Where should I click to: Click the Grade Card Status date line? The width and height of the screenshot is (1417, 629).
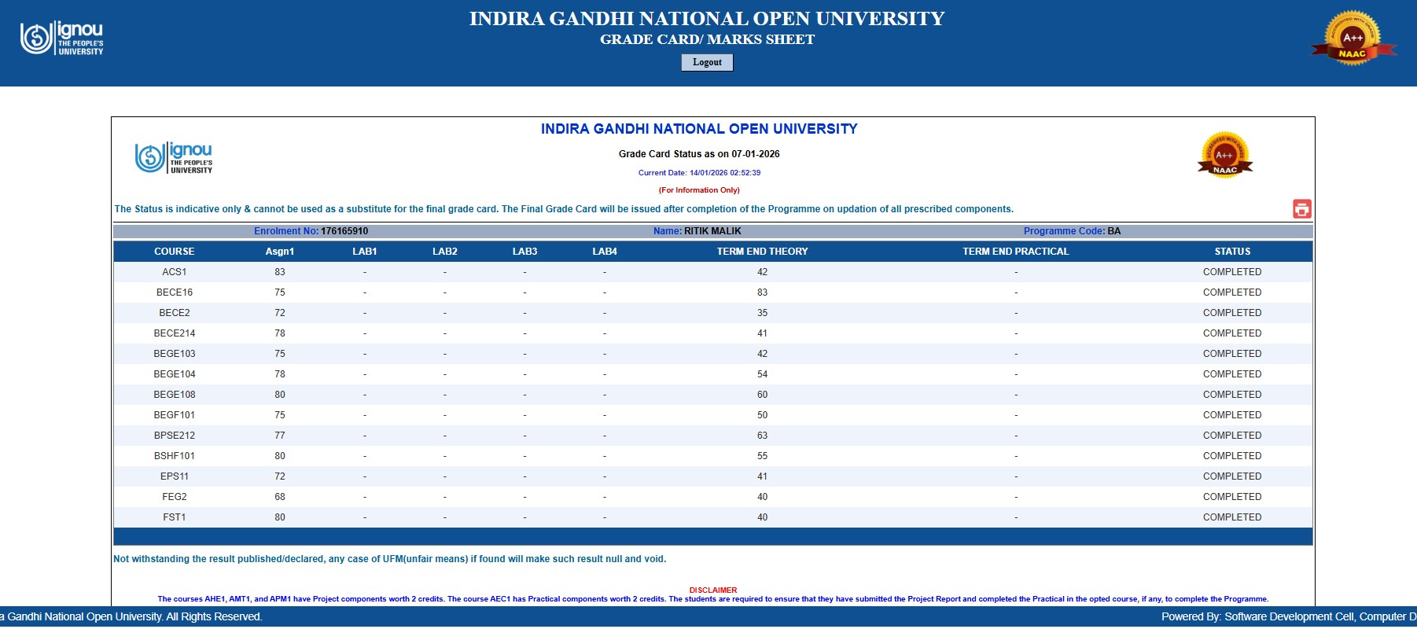tap(699, 154)
